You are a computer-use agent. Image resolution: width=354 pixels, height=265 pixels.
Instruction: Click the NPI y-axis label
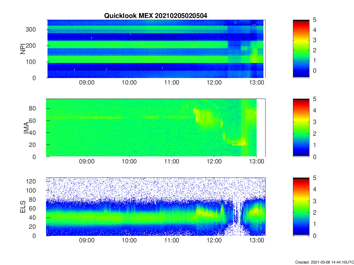coord(22,49)
